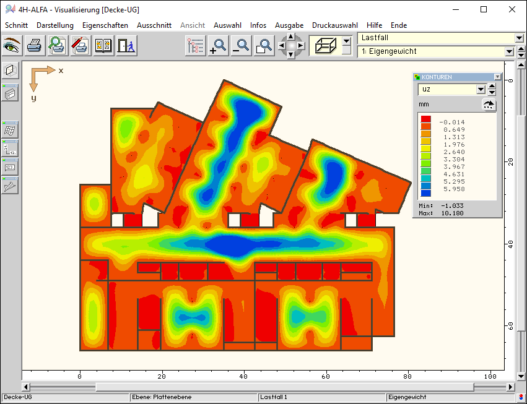Click the printer icon in toolbar
Viewport: 527px width, 404px height.
pyautogui.click(x=35, y=45)
